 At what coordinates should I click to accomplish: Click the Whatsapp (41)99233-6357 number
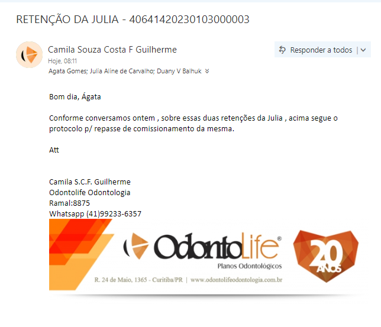95,214
